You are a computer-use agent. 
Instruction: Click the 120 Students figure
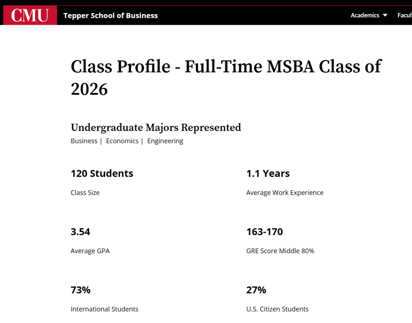102,173
